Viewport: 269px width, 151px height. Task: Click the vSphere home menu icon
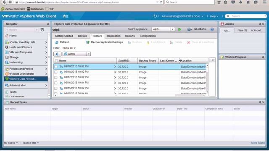66,16
